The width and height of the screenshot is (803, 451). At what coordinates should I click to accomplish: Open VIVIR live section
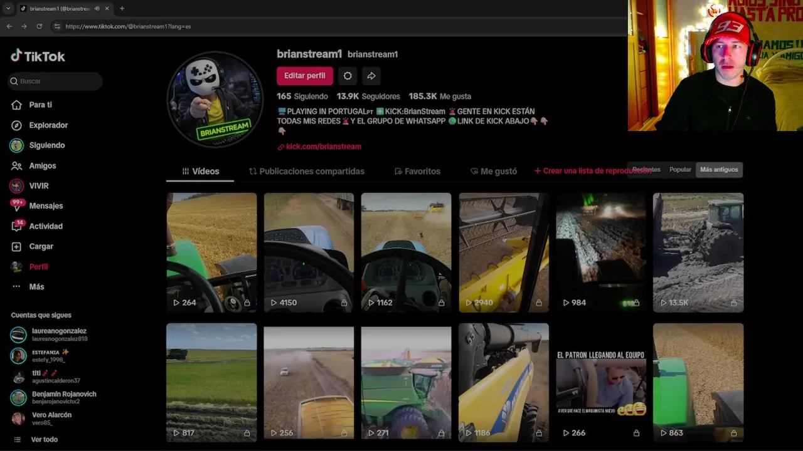tap(38, 186)
